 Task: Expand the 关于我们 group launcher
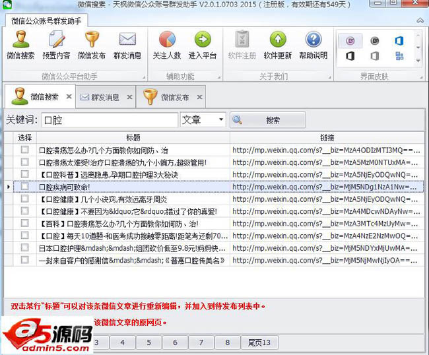click(330, 78)
